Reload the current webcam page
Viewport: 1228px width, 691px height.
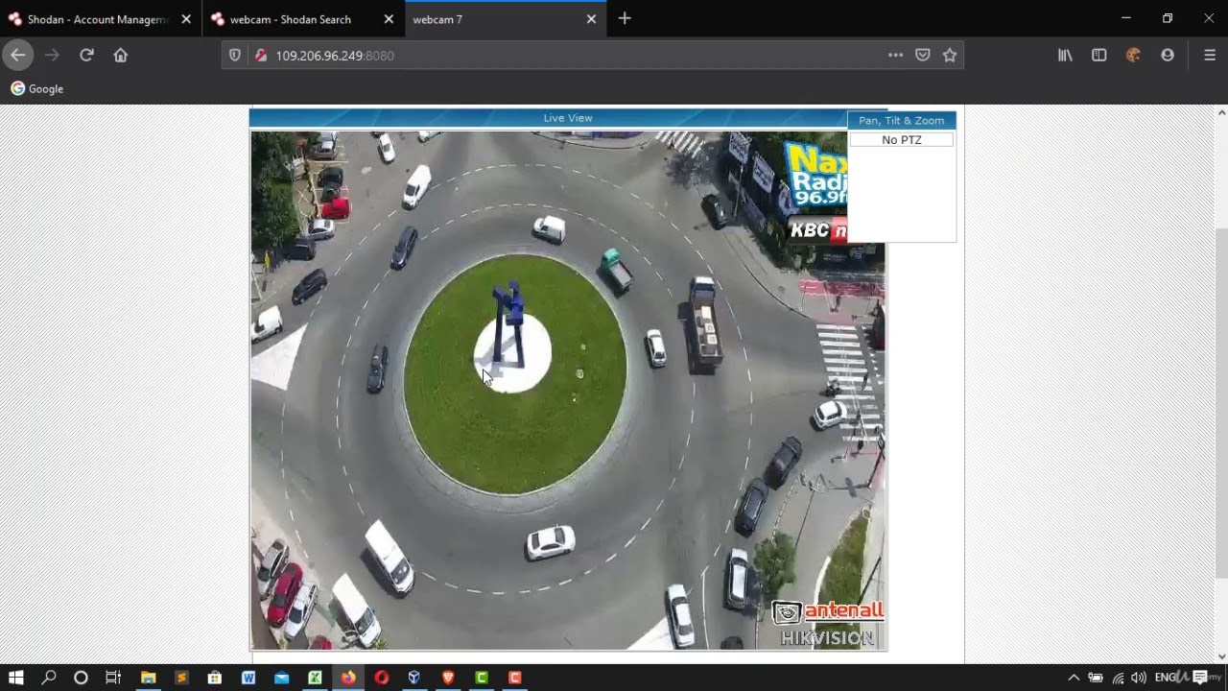pos(86,55)
